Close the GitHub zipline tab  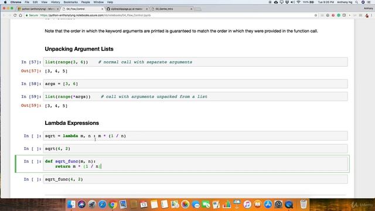click(146, 9)
